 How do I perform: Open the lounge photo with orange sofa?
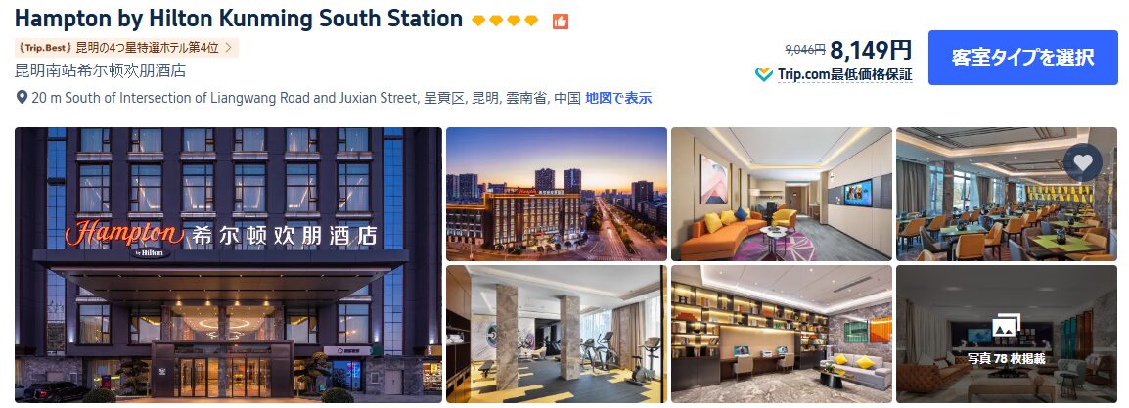click(x=782, y=195)
